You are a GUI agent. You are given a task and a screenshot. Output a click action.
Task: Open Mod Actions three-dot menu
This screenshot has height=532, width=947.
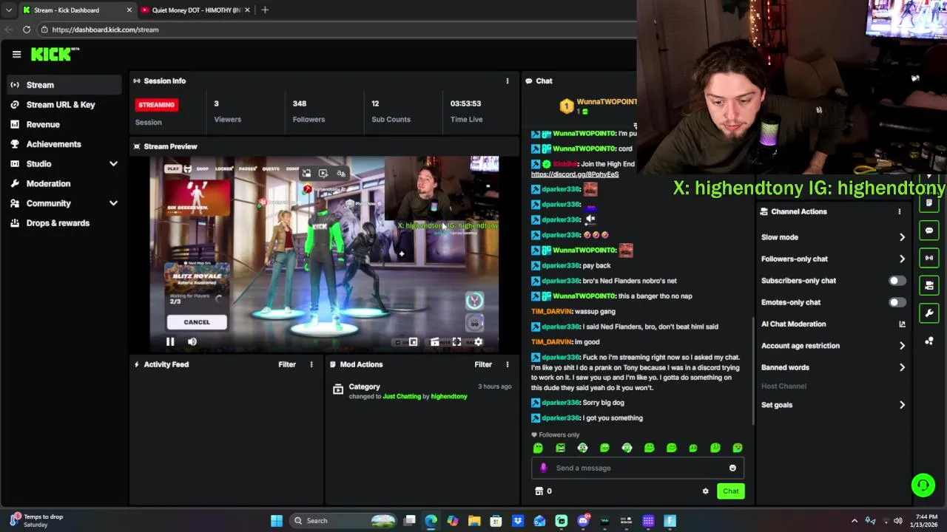coord(507,364)
